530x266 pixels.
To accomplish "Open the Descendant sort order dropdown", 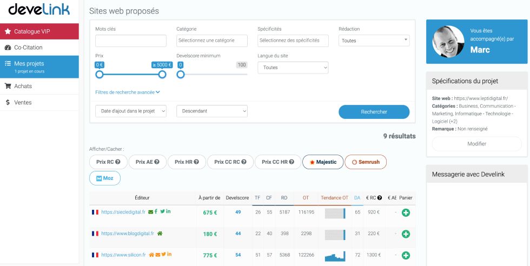I will (x=212, y=111).
